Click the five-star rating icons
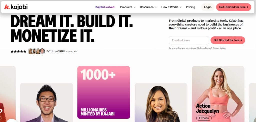This screenshot has width=256, height=122. [x=18, y=51]
